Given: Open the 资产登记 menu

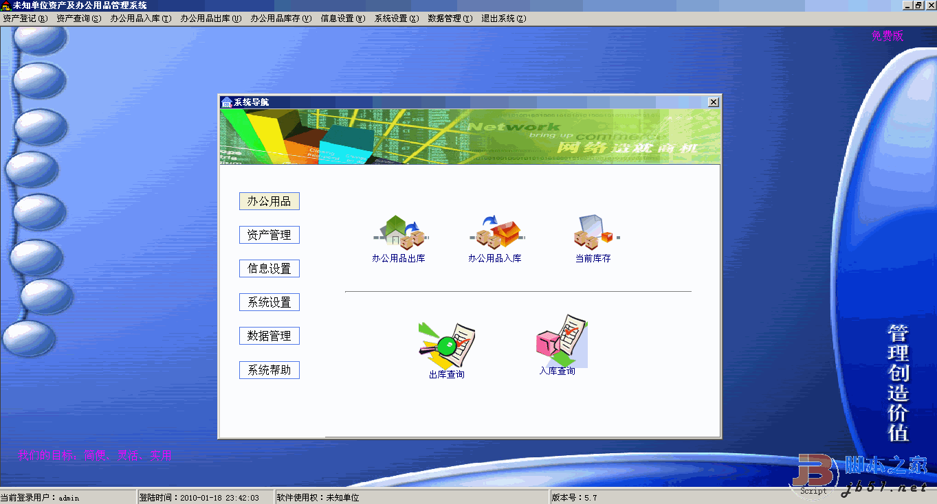Looking at the screenshot, I should pyautogui.click(x=25, y=19).
